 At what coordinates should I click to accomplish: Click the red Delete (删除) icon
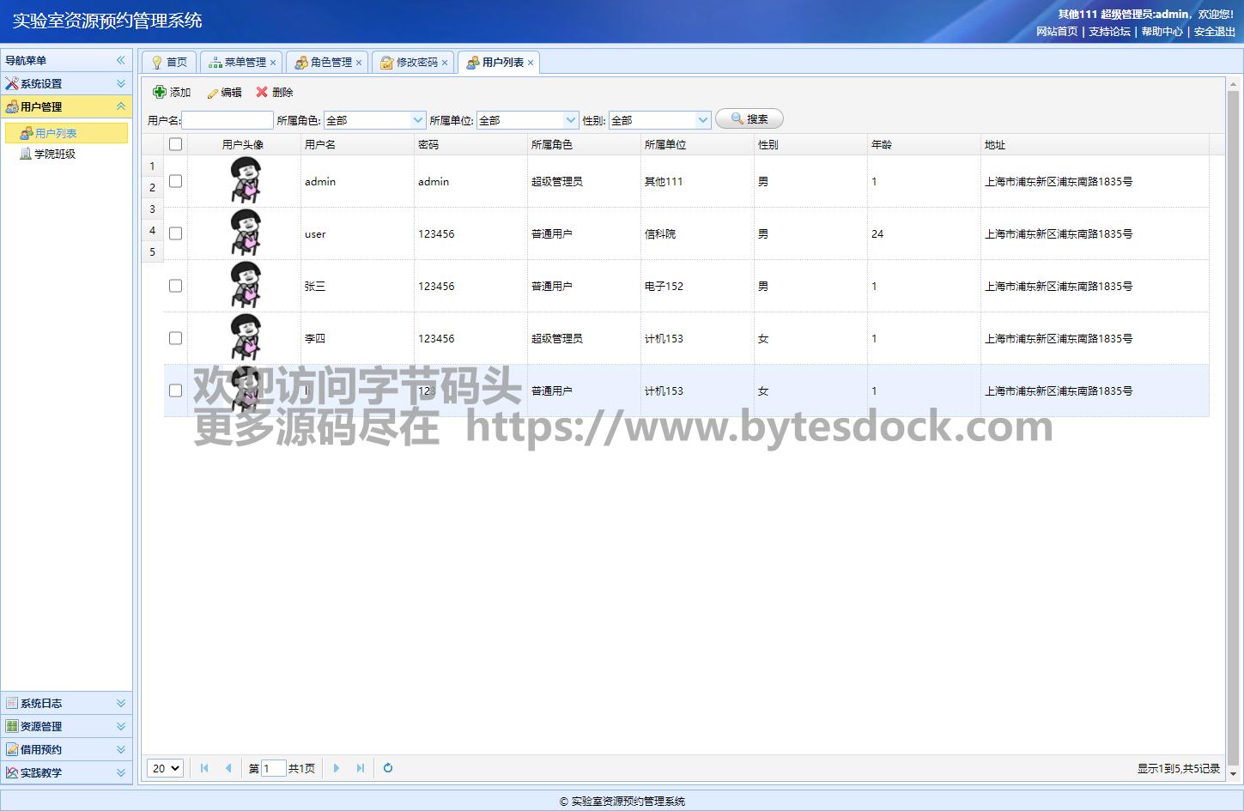(262, 92)
